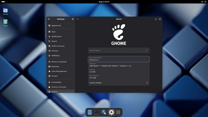Click the Settings gear in the dock

(x=111, y=112)
